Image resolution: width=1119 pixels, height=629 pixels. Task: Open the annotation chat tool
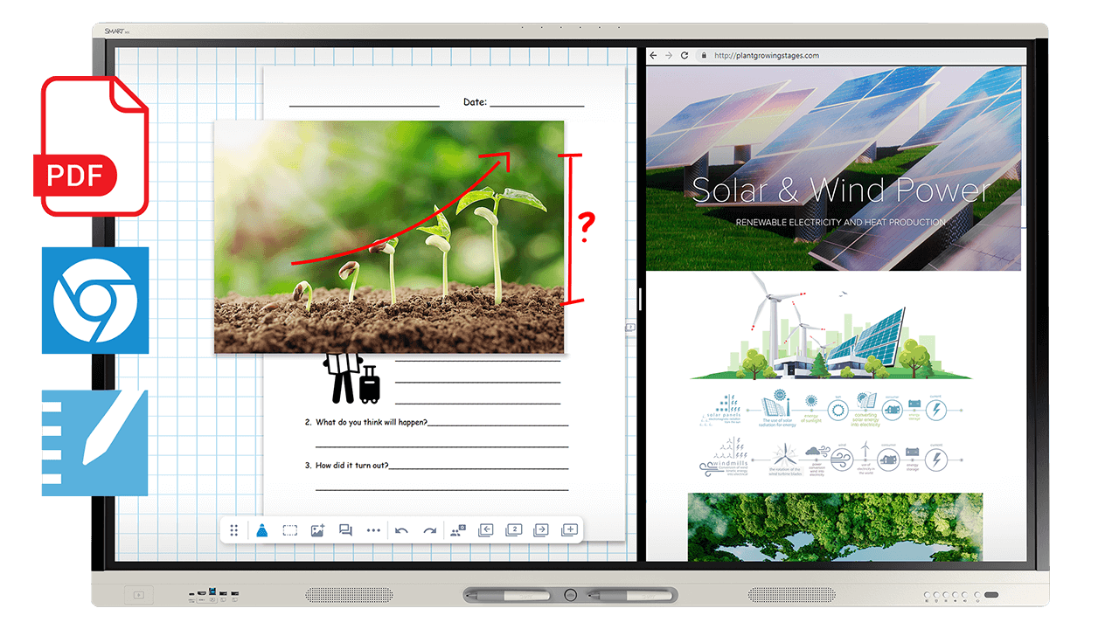(345, 529)
